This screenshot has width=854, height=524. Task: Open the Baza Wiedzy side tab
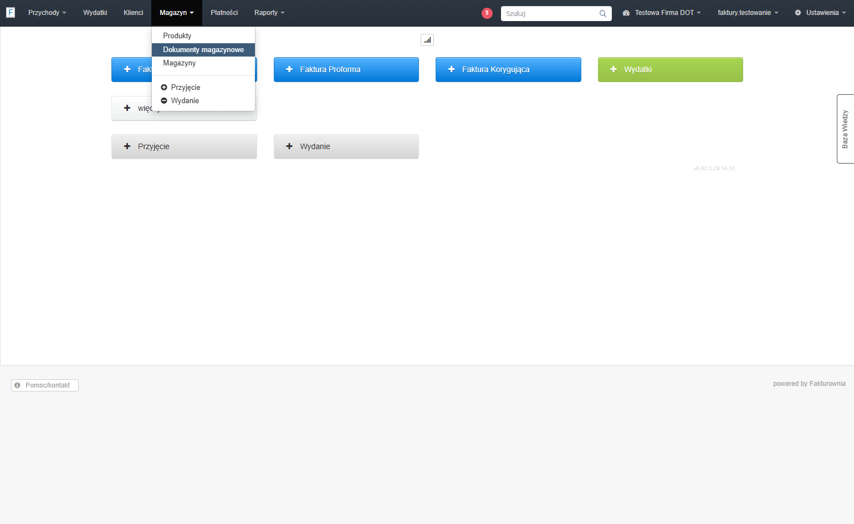[845, 129]
